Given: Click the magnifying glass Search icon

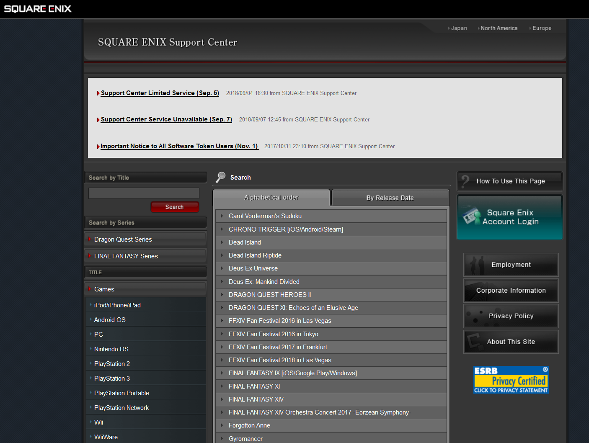Looking at the screenshot, I should pos(220,177).
